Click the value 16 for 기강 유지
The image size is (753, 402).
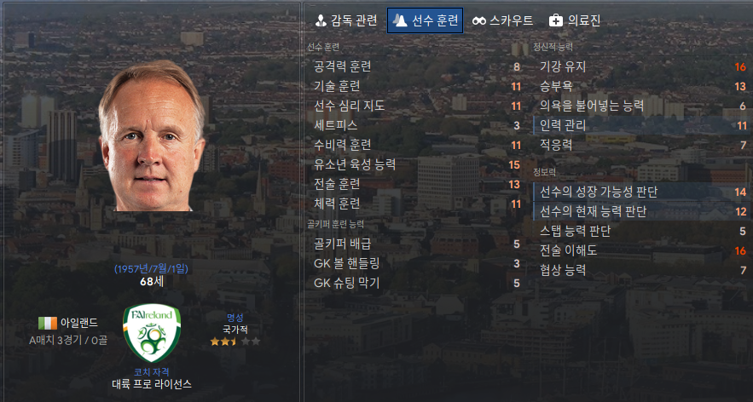(x=740, y=67)
